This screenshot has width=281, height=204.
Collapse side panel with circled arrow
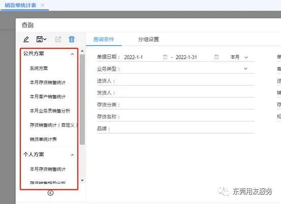point(50,193)
